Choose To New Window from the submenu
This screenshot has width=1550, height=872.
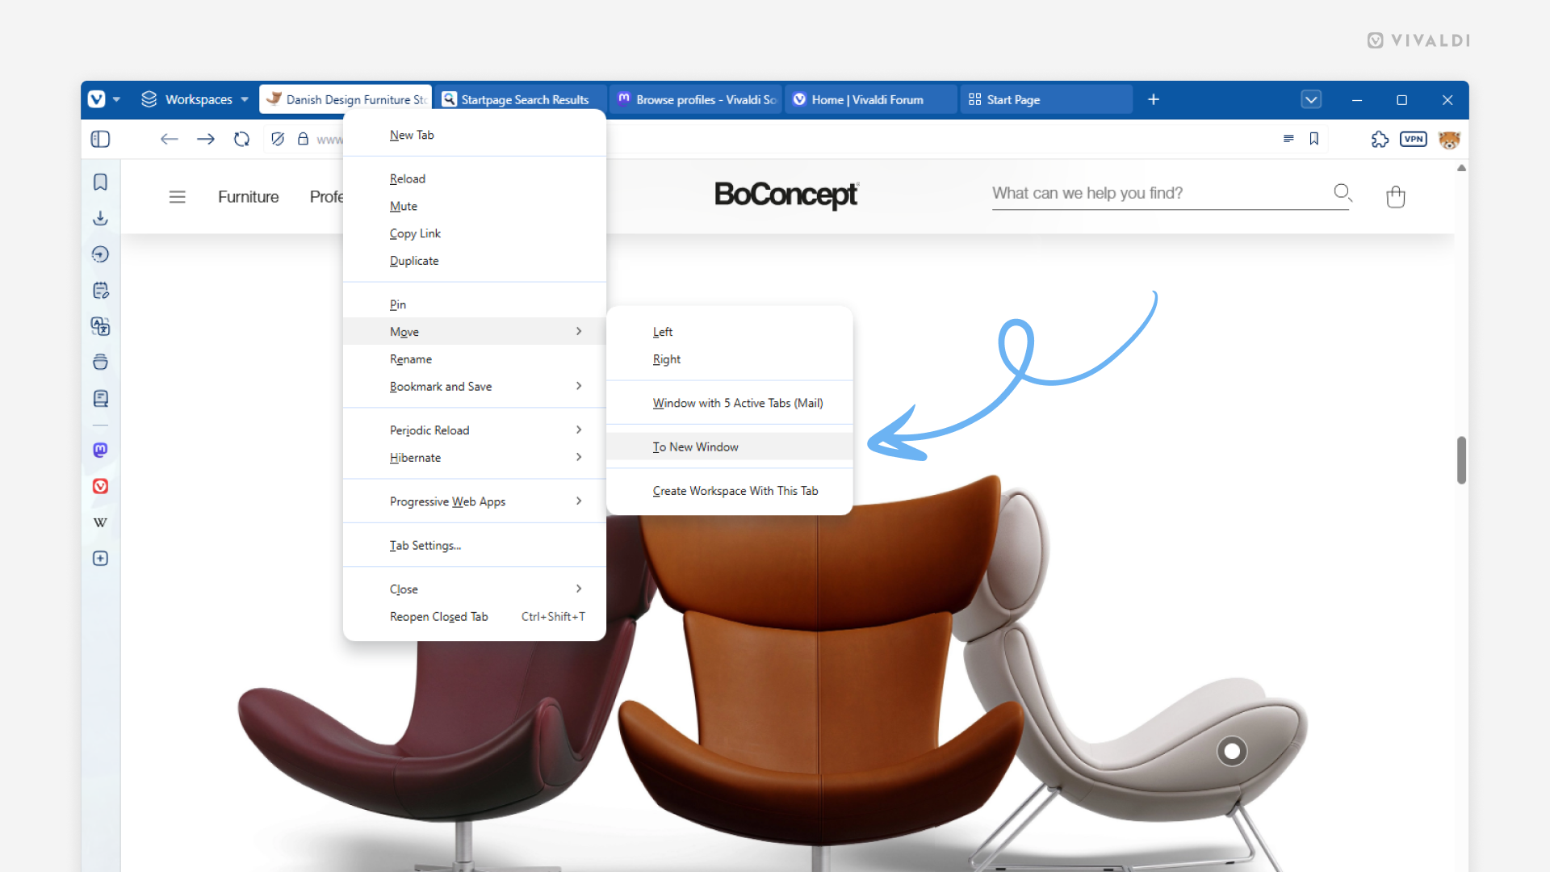point(695,446)
